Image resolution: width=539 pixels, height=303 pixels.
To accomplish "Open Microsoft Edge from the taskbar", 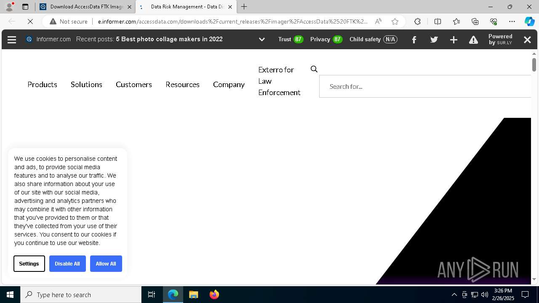I will pos(173,295).
